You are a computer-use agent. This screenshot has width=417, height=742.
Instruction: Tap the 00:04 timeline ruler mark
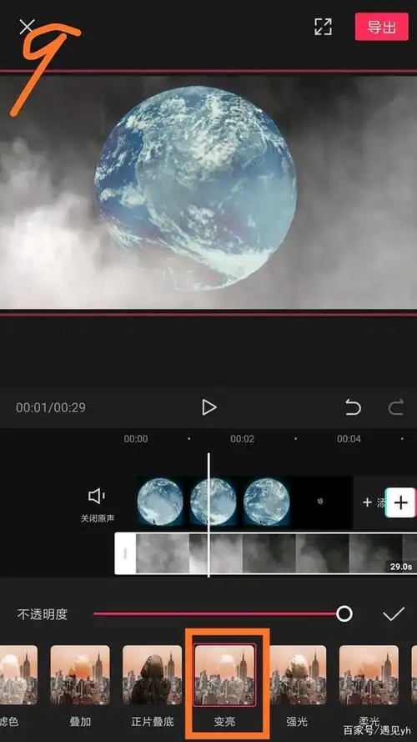pos(349,439)
